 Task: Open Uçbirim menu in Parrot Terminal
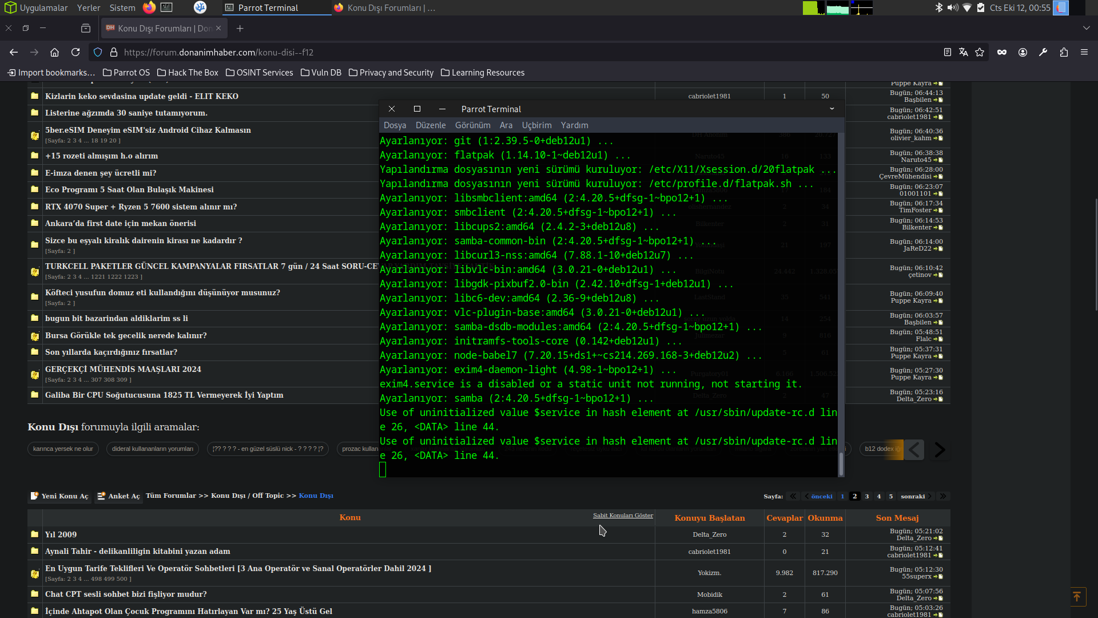(x=537, y=125)
